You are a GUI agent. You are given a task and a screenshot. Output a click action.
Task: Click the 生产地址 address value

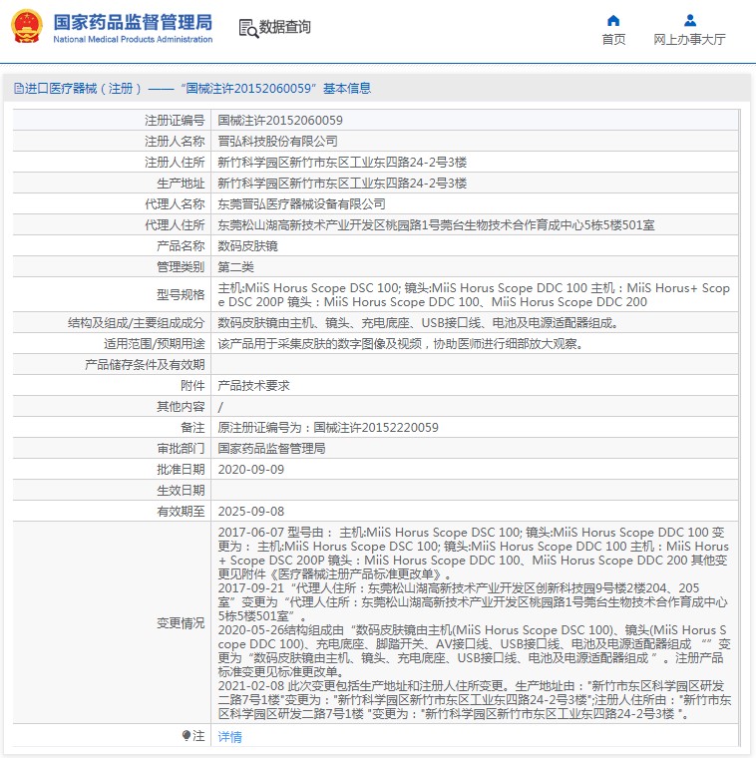coord(342,184)
